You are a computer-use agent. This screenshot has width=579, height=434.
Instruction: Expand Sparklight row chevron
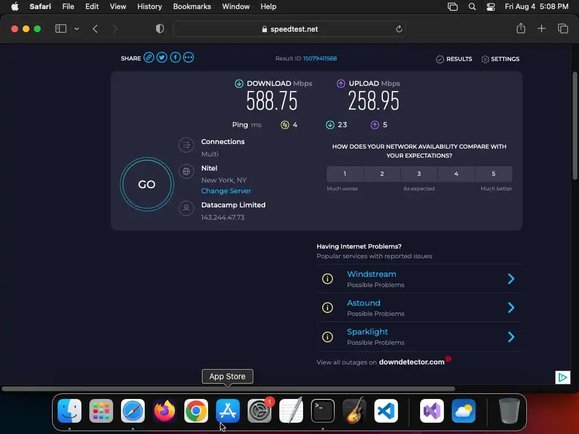[x=511, y=337]
